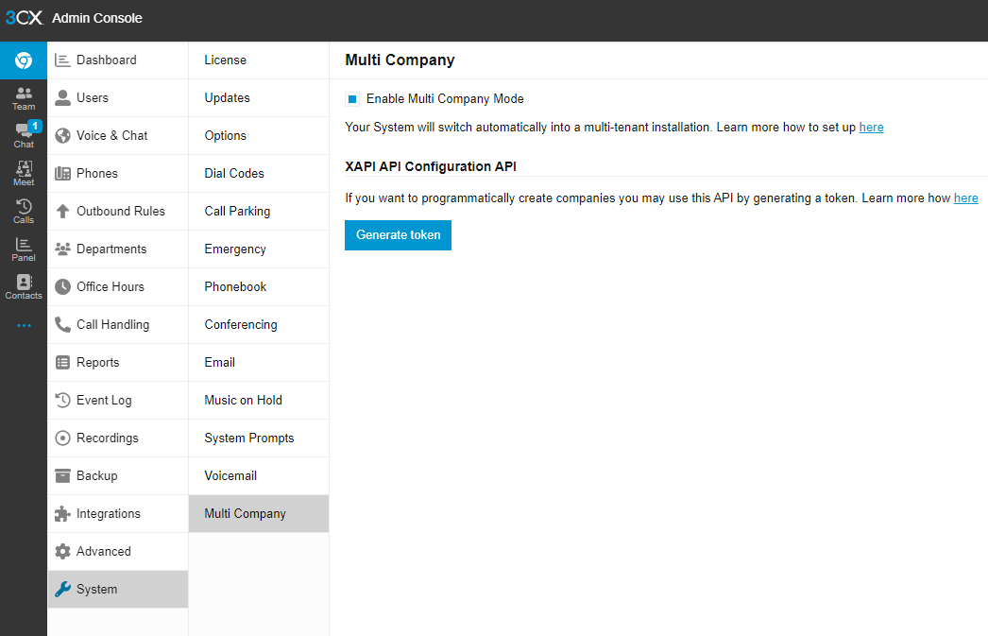Open the License settings page
This screenshot has height=636, width=988.
pos(259,60)
